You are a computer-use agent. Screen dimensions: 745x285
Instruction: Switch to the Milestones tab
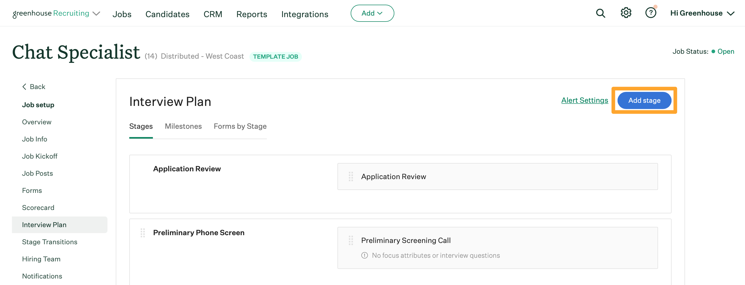(183, 126)
